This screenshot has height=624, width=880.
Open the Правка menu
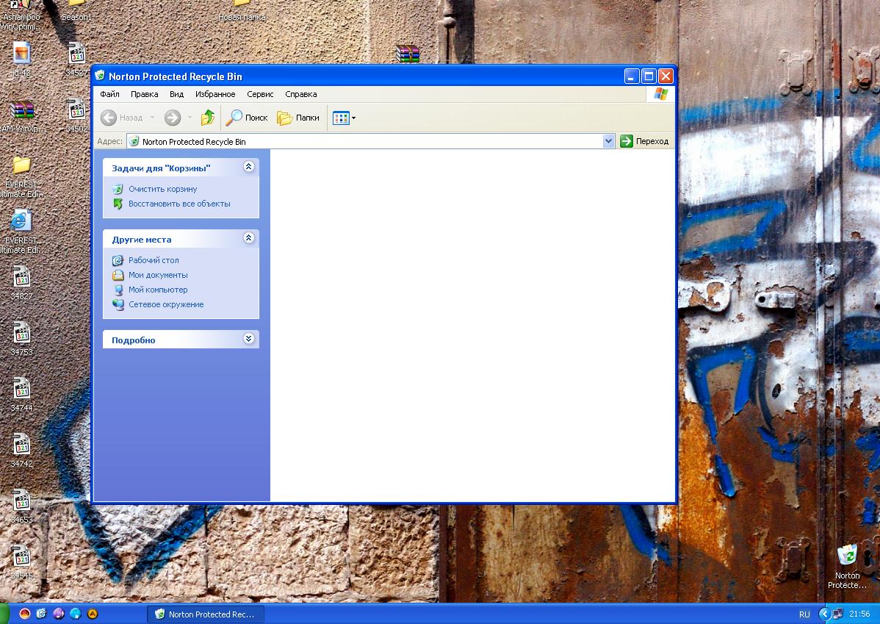click(x=144, y=94)
